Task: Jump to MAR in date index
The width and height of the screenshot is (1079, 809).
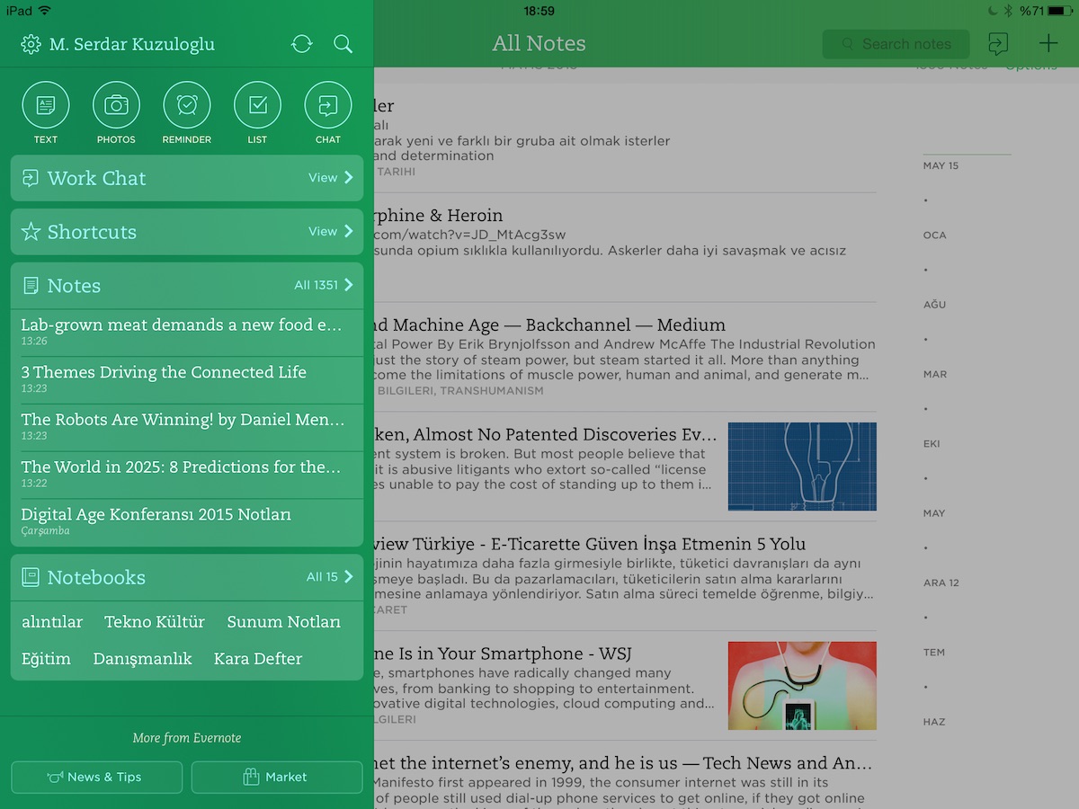Action: coord(934,374)
